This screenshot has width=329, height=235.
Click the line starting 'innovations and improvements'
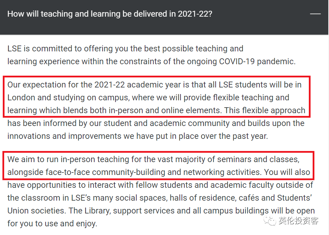click(x=138, y=136)
